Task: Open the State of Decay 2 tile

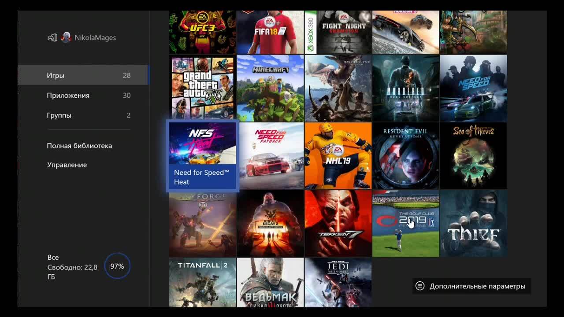Action: (270, 224)
